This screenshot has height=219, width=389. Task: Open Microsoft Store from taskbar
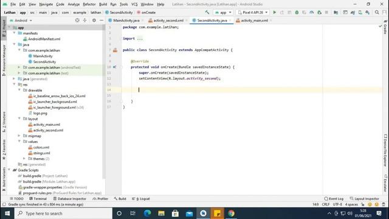click(175, 214)
